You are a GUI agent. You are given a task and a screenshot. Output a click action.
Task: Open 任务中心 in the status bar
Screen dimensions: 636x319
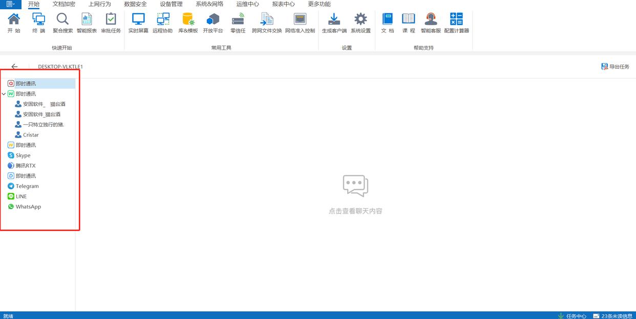(573, 315)
